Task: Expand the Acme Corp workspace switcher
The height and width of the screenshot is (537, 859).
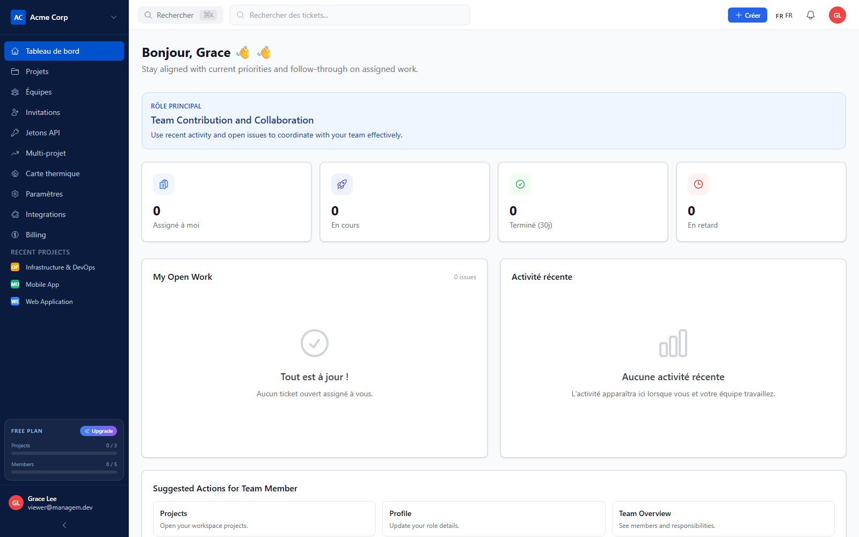Action: (64, 17)
